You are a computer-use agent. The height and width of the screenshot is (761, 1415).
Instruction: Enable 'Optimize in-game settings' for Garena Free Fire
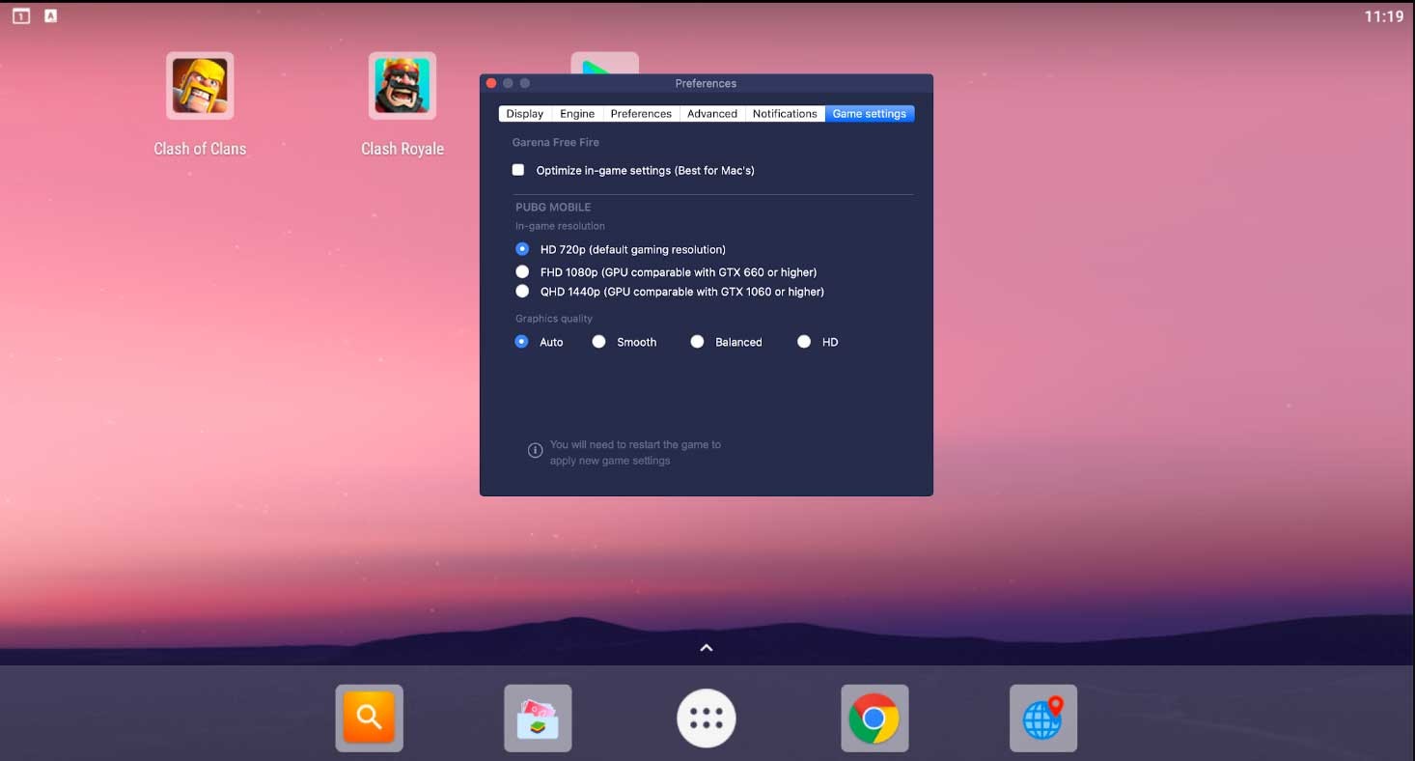(x=518, y=169)
